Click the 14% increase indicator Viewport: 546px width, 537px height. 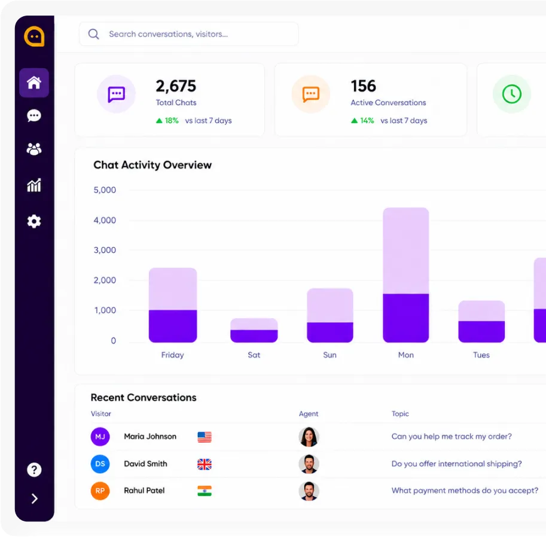[x=362, y=120]
